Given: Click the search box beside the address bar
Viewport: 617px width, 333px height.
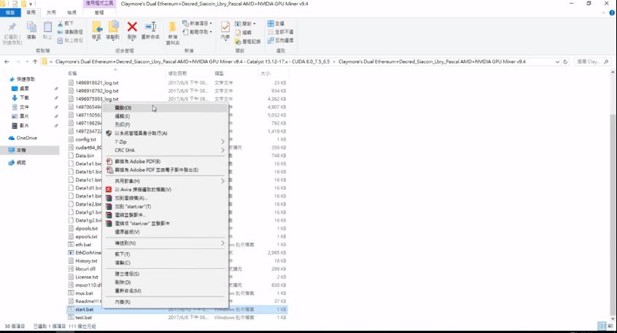Looking at the screenshot, I should point(593,62).
